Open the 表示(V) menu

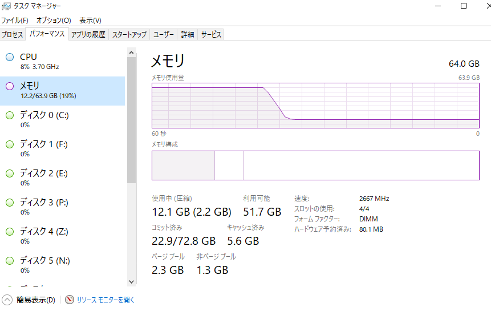[90, 20]
